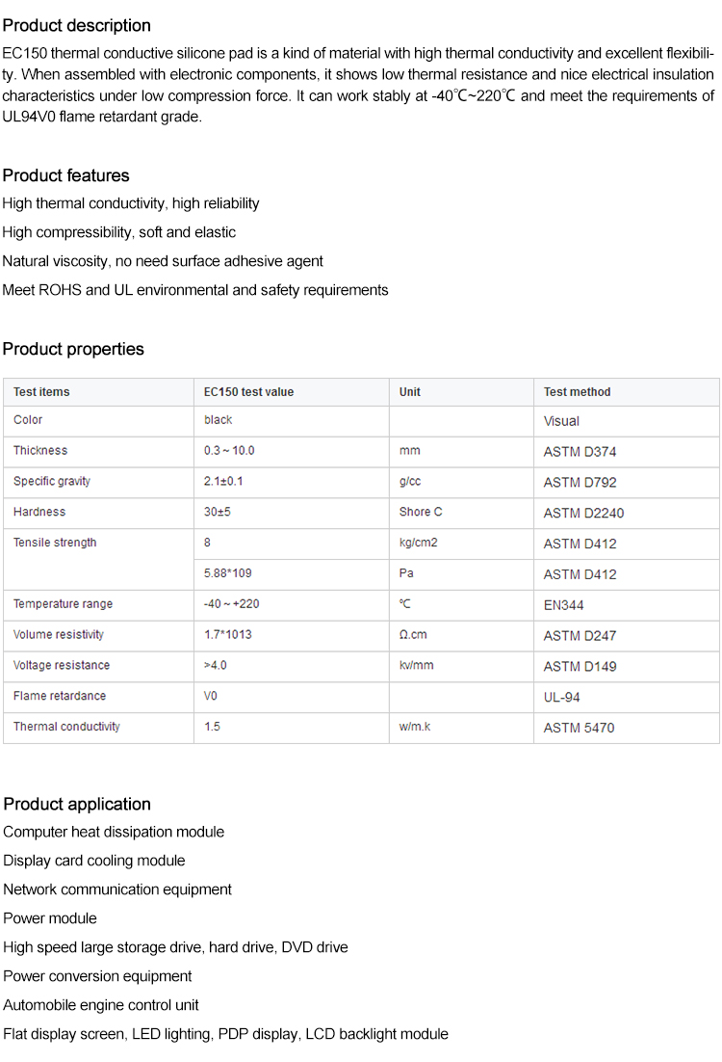The height and width of the screenshot is (1062, 722).
Task: Select the EC150 test value column header
Action: pyautogui.click(x=248, y=392)
